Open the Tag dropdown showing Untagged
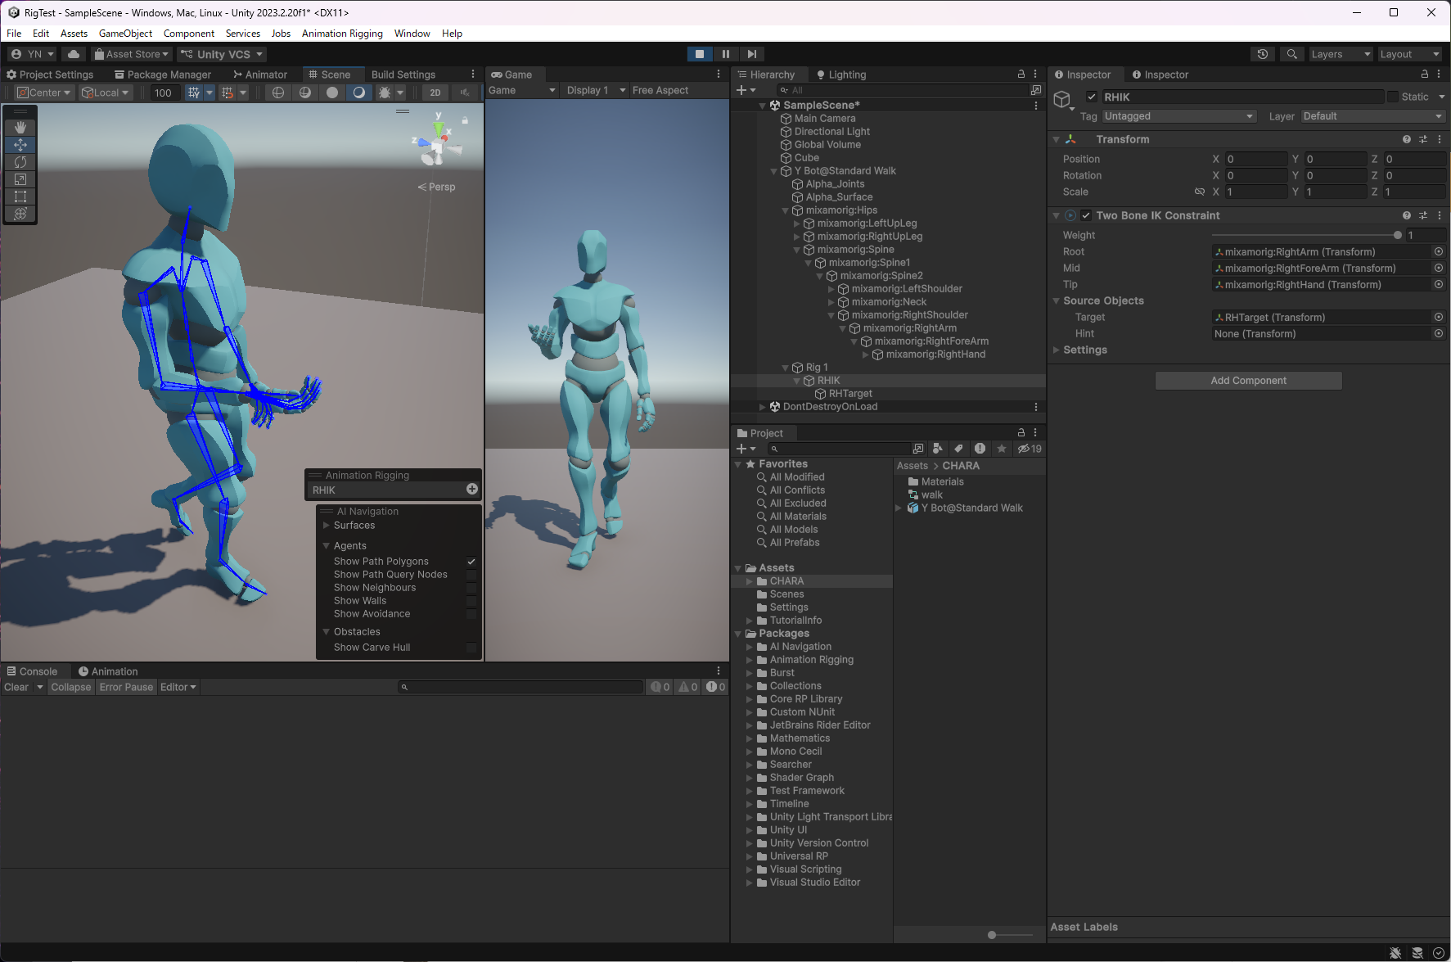This screenshot has height=962, width=1451. click(x=1178, y=116)
